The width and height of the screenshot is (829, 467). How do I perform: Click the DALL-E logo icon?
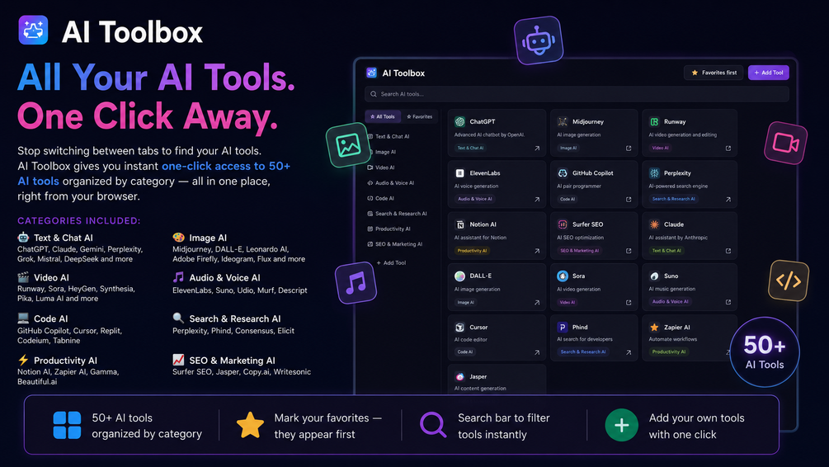pos(459,276)
